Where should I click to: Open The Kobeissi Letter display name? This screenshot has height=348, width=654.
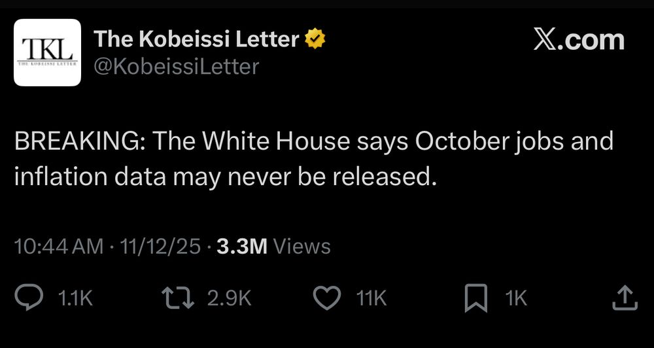click(x=197, y=40)
